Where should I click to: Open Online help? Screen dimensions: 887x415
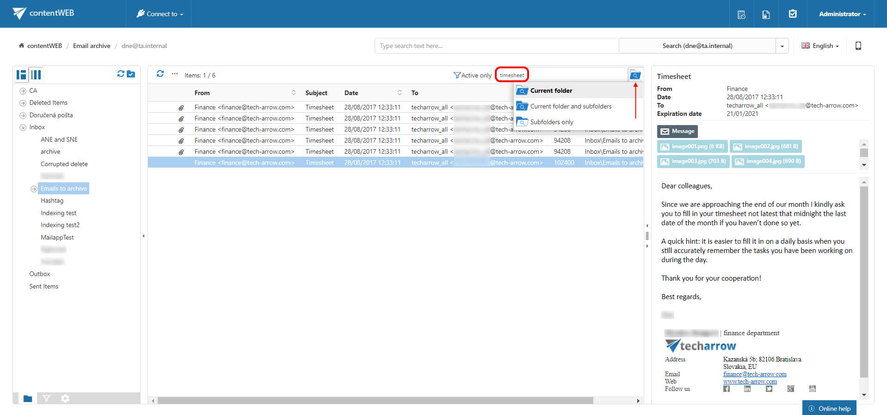point(829,409)
